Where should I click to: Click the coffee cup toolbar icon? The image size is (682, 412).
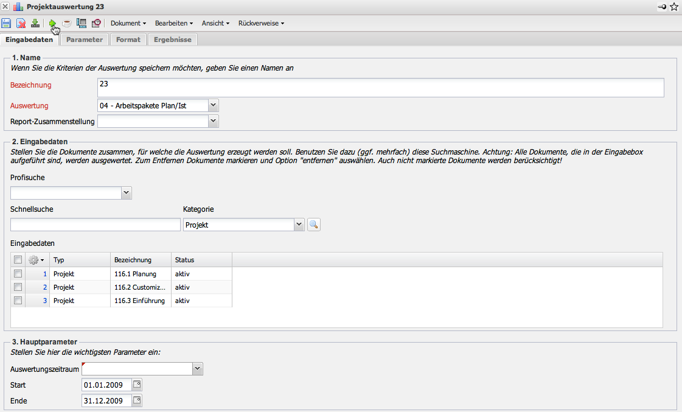(x=67, y=23)
